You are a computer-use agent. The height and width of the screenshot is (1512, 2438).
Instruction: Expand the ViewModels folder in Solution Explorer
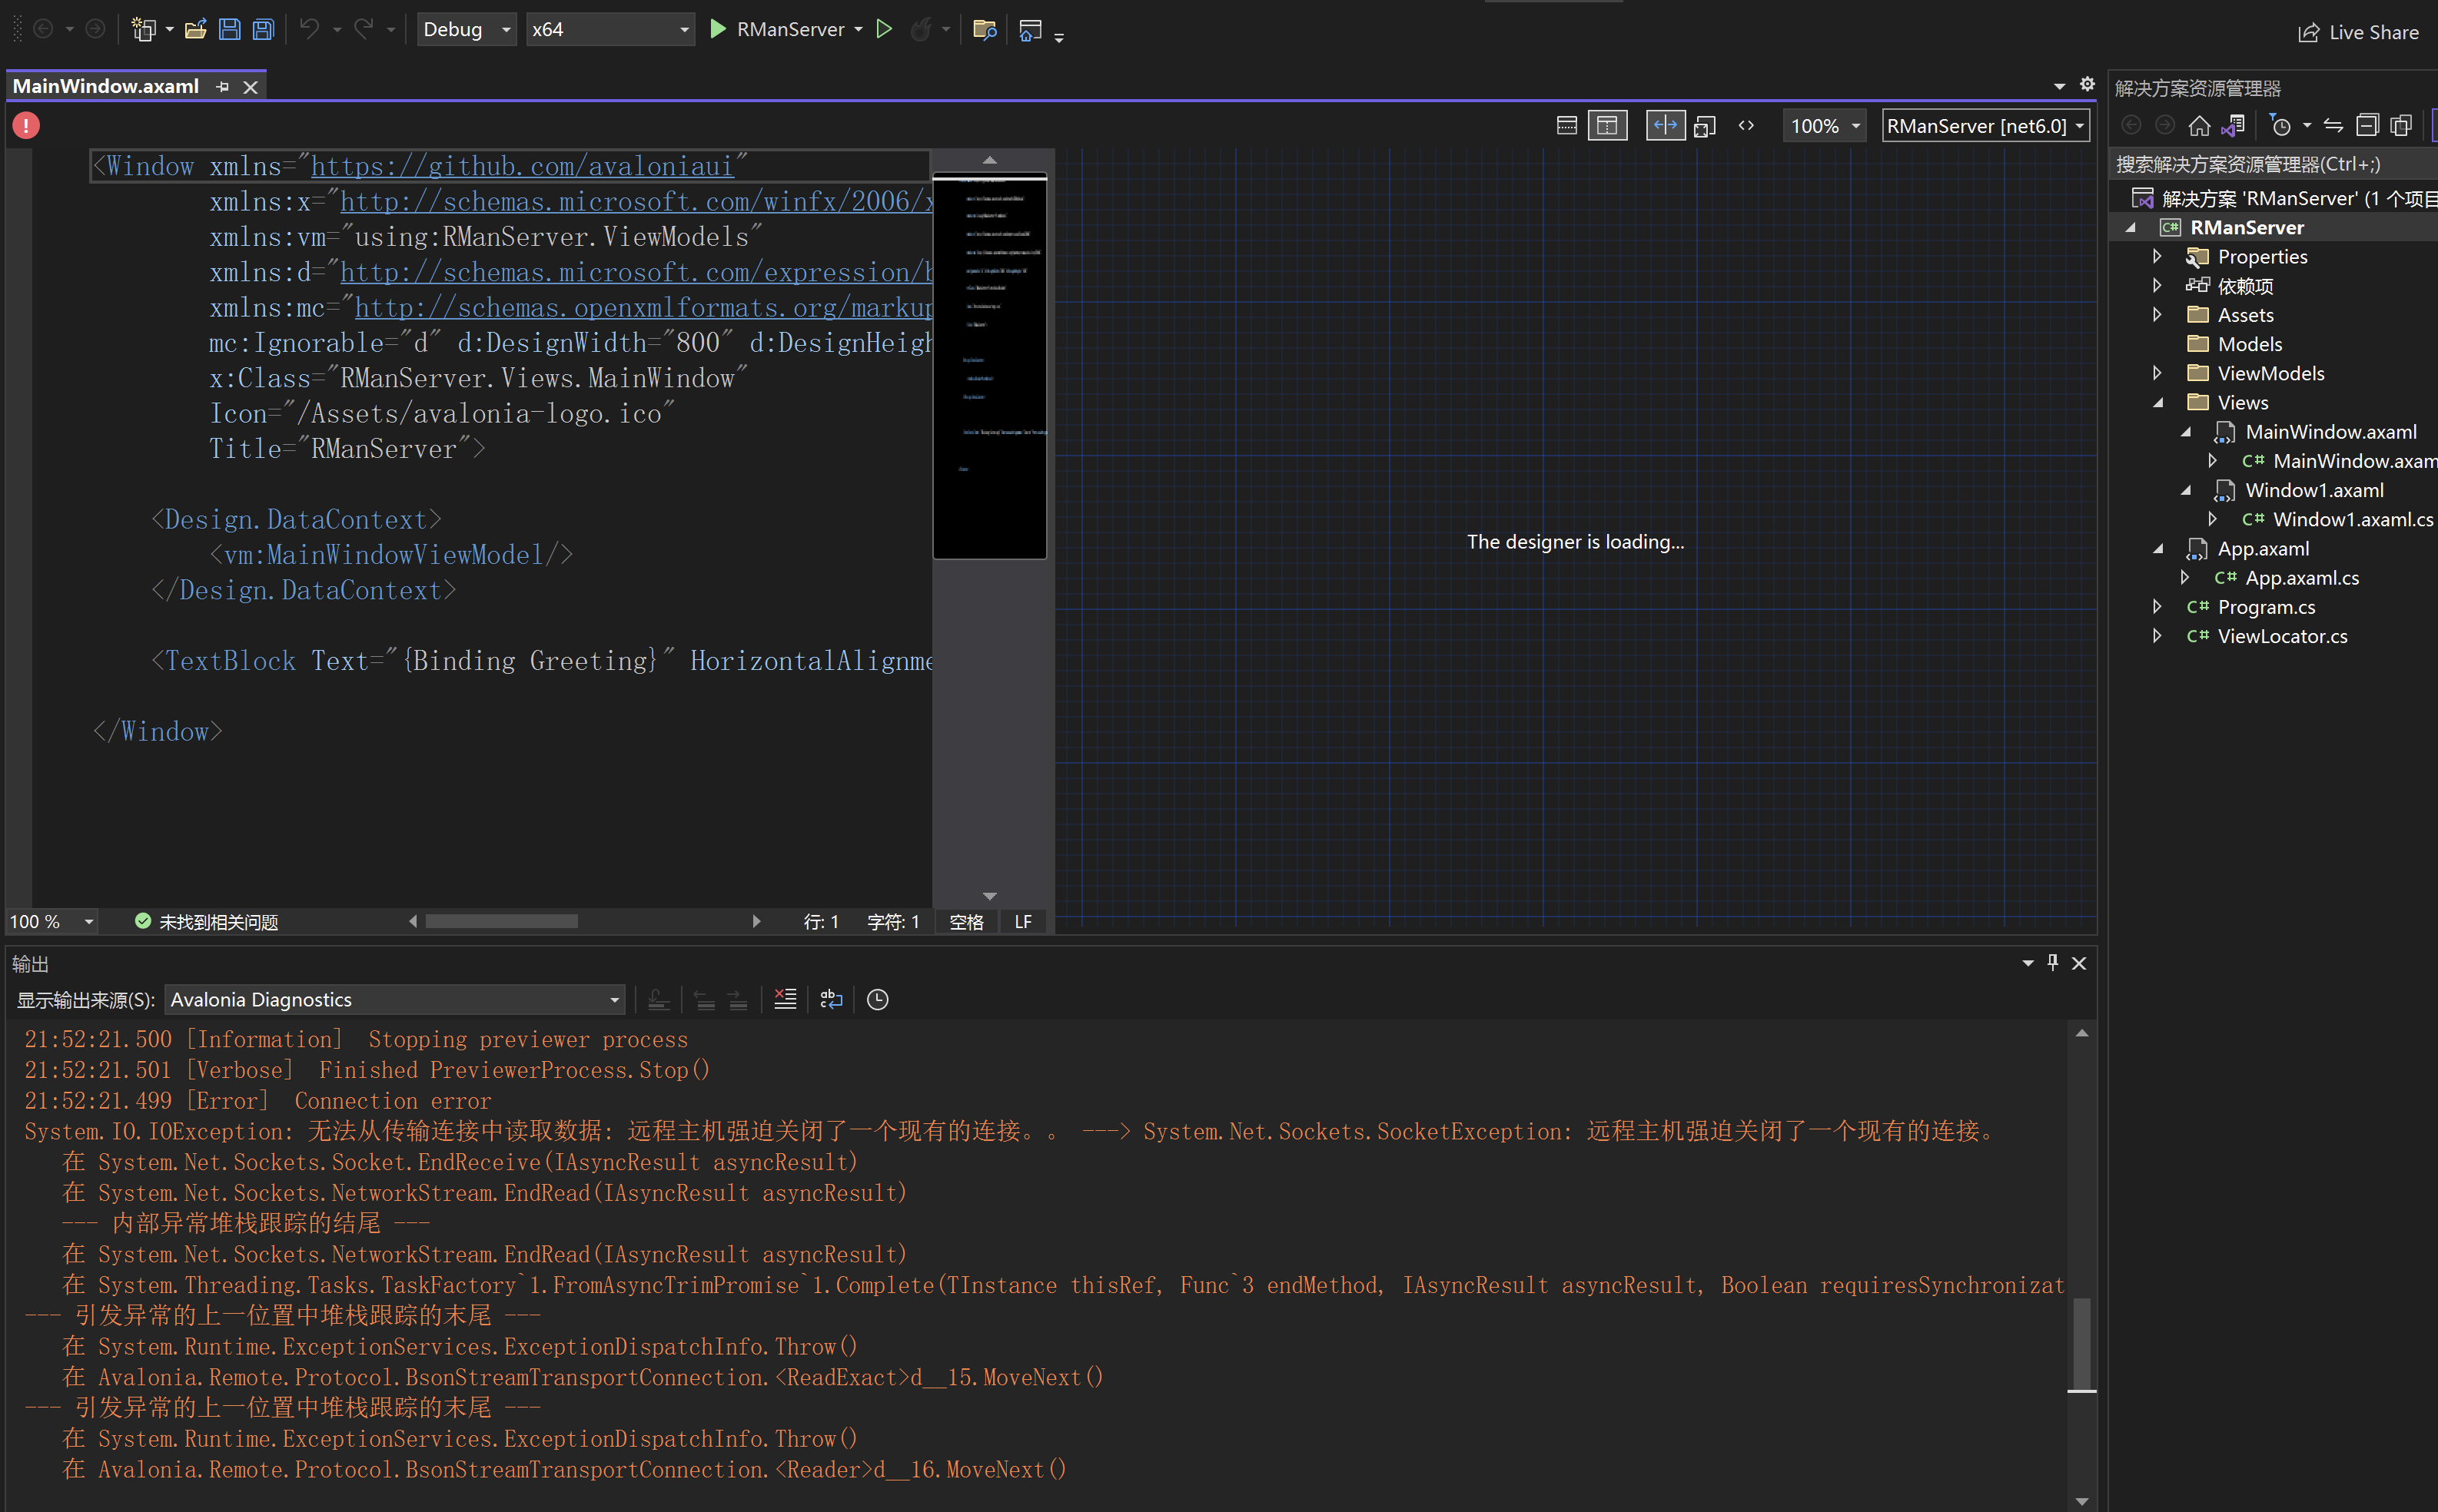[x=2158, y=373]
